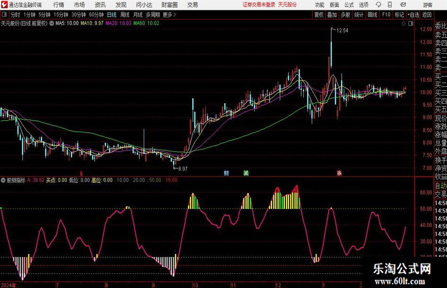This screenshot has width=447, height=288.
Task: Expand the 股朋指标 indicator dropdown
Action: pyautogui.click(x=3, y=180)
